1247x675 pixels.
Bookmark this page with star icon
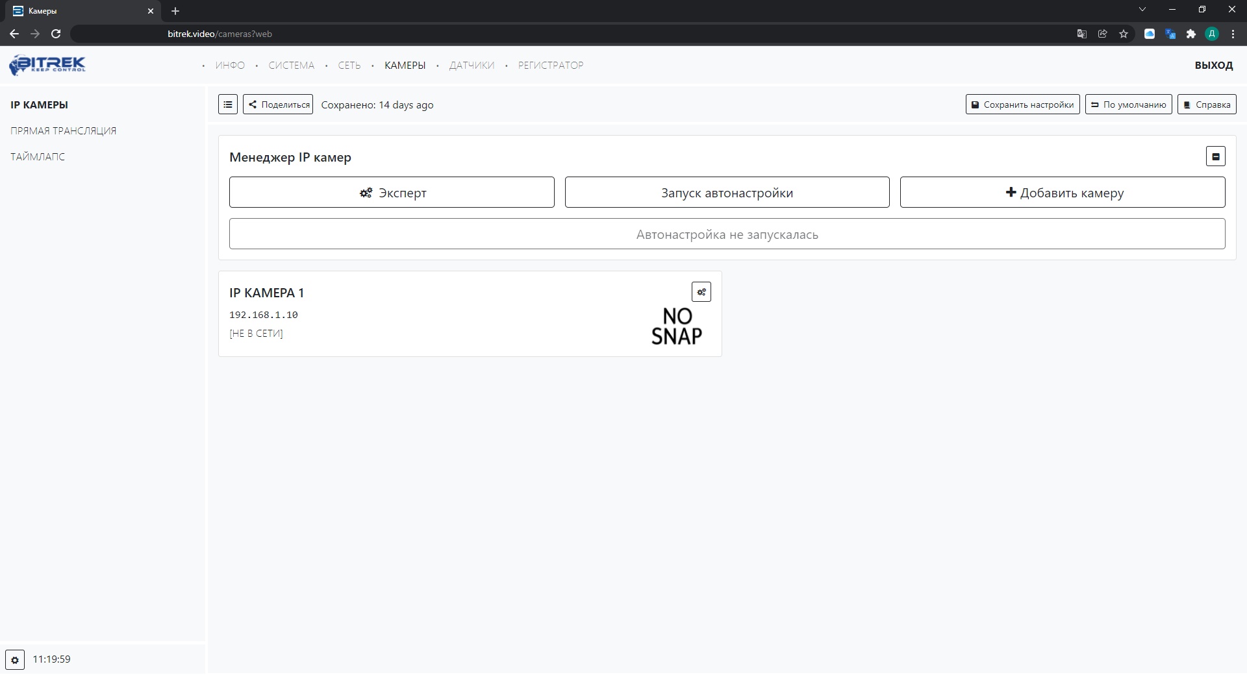coord(1124,34)
